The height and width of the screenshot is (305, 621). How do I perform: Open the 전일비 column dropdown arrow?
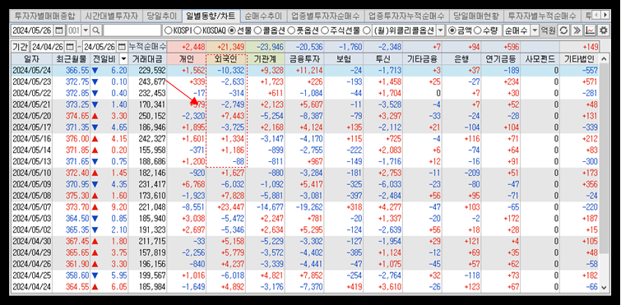tap(124, 59)
